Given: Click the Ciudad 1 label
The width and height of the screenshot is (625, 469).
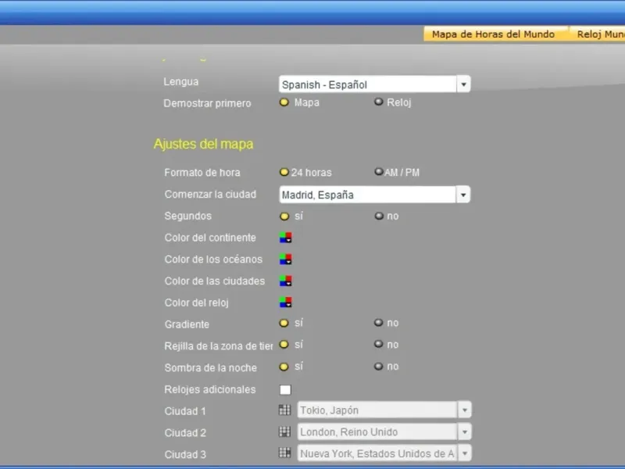Looking at the screenshot, I should point(185,411).
